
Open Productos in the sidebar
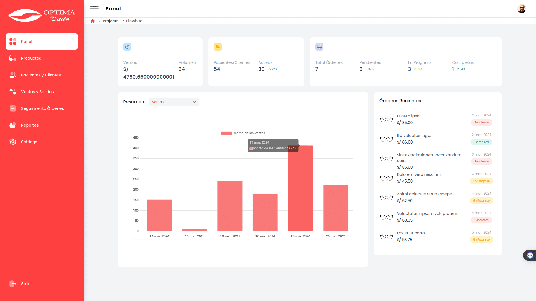(31, 58)
